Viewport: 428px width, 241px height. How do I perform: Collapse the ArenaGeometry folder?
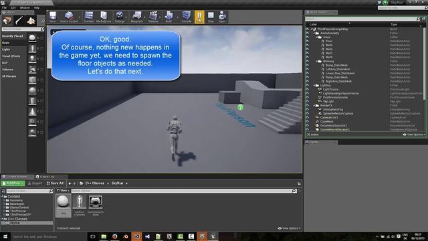coord(314,33)
